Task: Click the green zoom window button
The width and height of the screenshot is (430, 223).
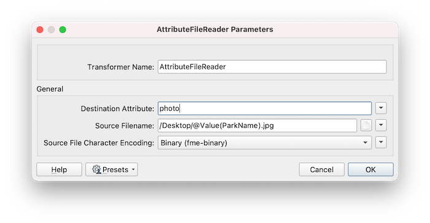Action: click(x=63, y=29)
